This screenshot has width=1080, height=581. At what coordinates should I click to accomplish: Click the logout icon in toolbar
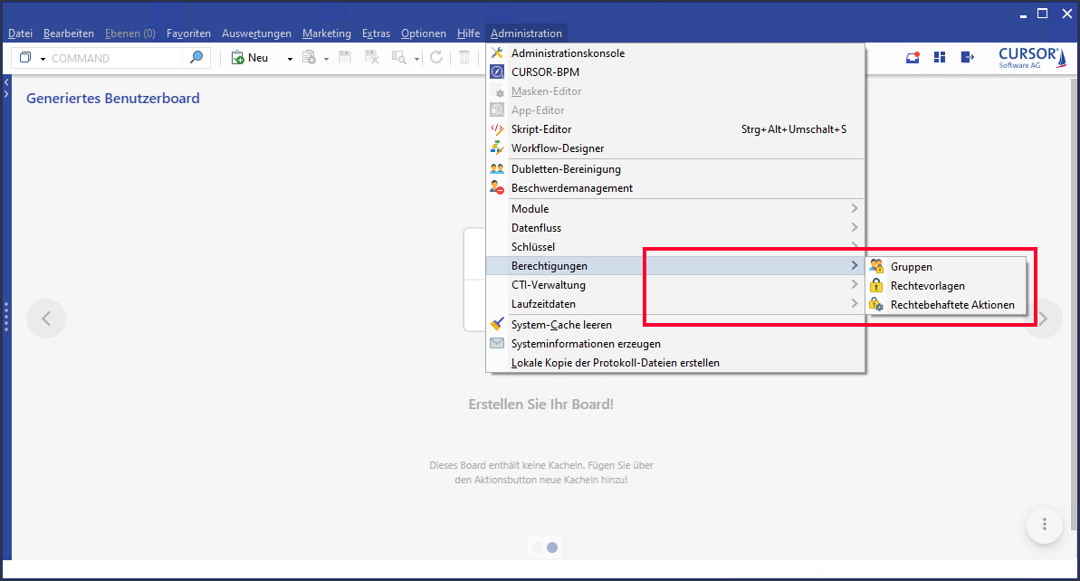pyautogui.click(x=967, y=58)
